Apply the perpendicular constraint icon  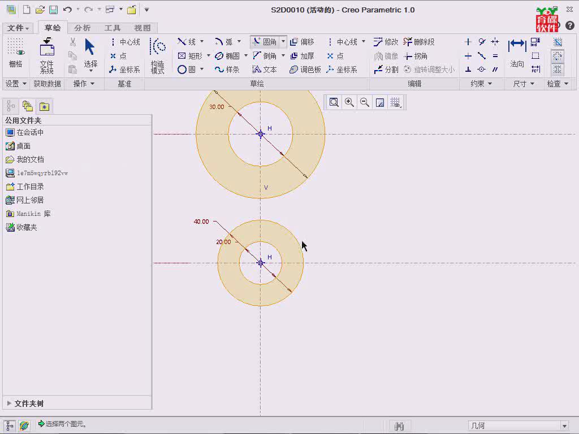tap(468, 70)
